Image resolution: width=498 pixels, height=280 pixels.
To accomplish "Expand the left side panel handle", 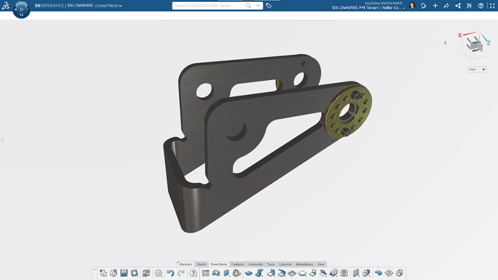I will (2, 141).
